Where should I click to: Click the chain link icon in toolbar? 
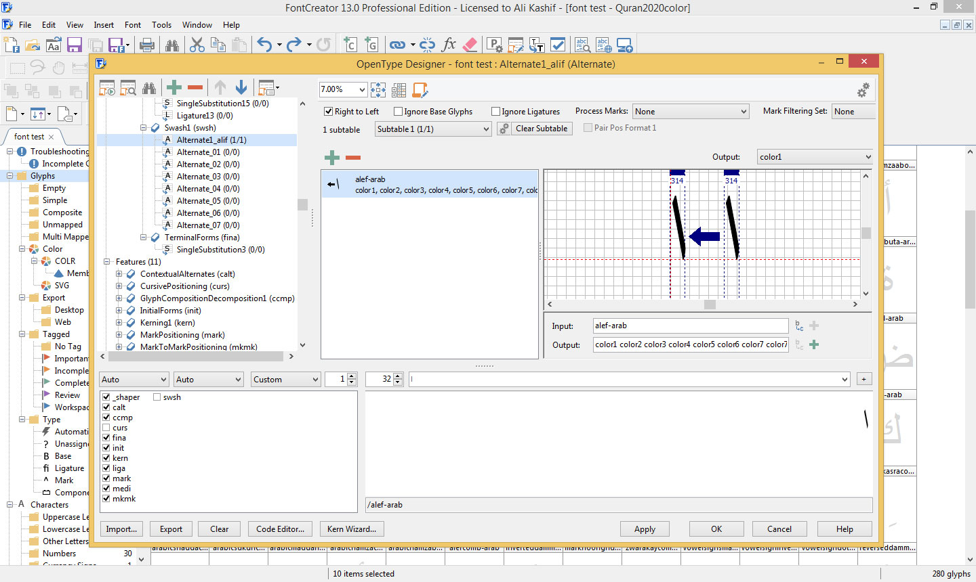(398, 45)
